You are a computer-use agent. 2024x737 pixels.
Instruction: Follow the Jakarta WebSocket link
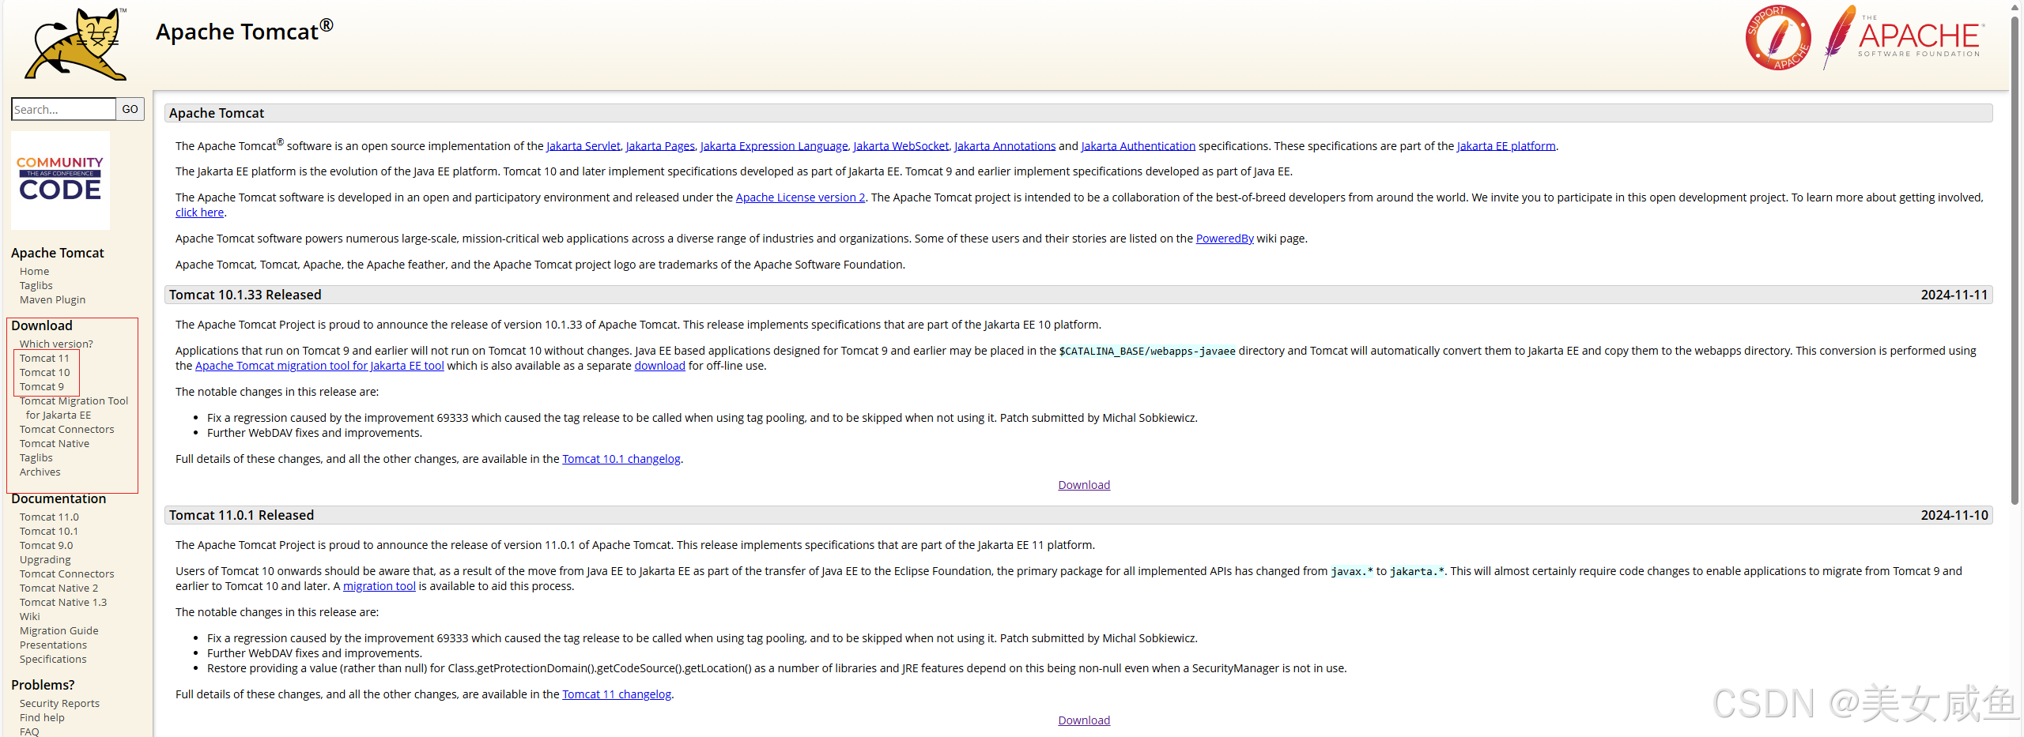pyautogui.click(x=901, y=146)
